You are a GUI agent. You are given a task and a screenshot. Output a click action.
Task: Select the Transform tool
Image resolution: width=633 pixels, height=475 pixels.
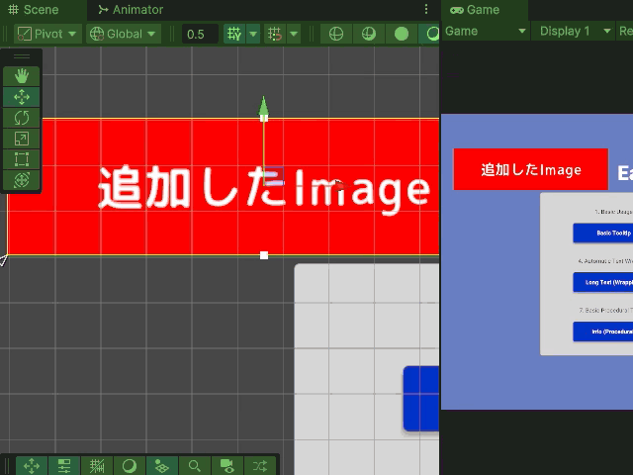[x=22, y=180]
